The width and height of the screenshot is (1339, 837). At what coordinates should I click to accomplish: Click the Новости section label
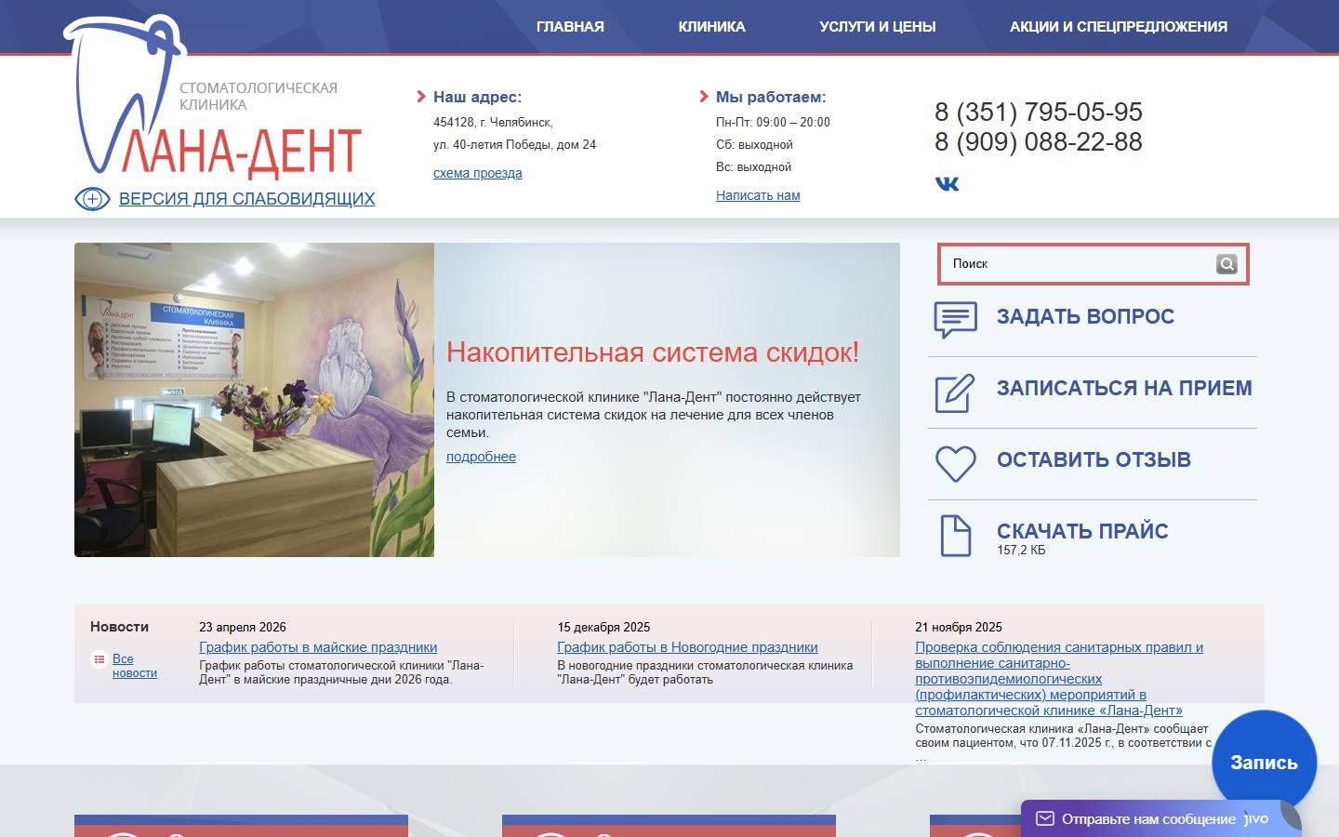(119, 627)
